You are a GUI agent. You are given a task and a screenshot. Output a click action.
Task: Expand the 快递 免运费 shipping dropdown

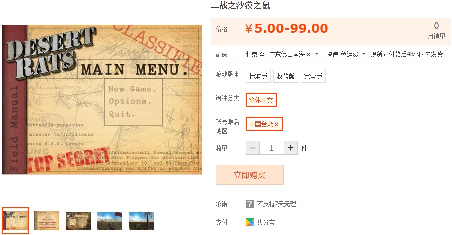(x=346, y=54)
